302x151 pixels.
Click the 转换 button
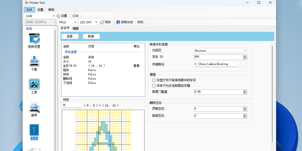point(91,36)
